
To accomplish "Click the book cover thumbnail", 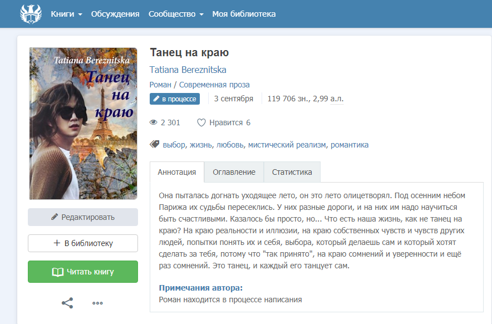I will click(x=83, y=124).
